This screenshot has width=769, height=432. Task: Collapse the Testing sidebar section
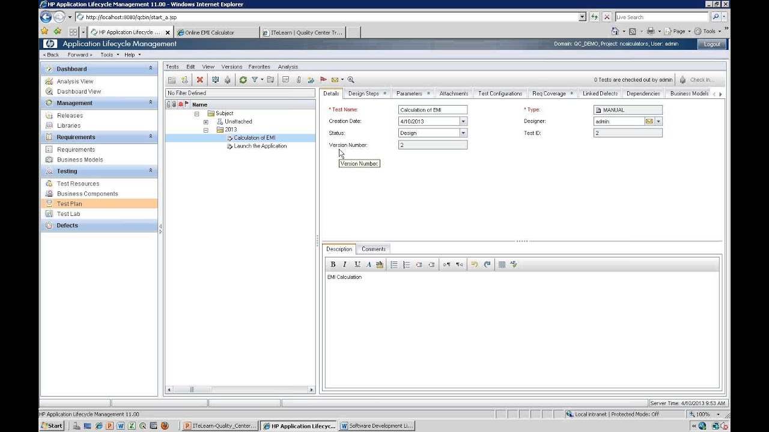click(150, 171)
